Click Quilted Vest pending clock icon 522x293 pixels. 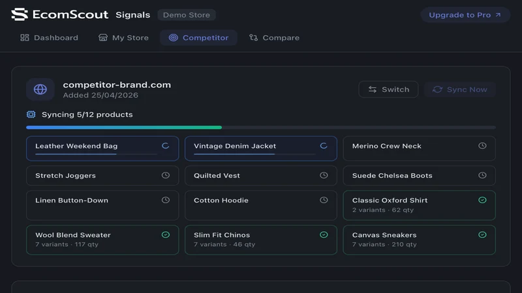tap(324, 175)
